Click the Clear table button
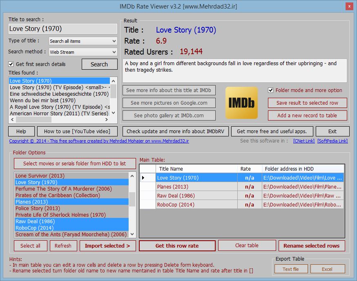357x281 pixels. 247,245
